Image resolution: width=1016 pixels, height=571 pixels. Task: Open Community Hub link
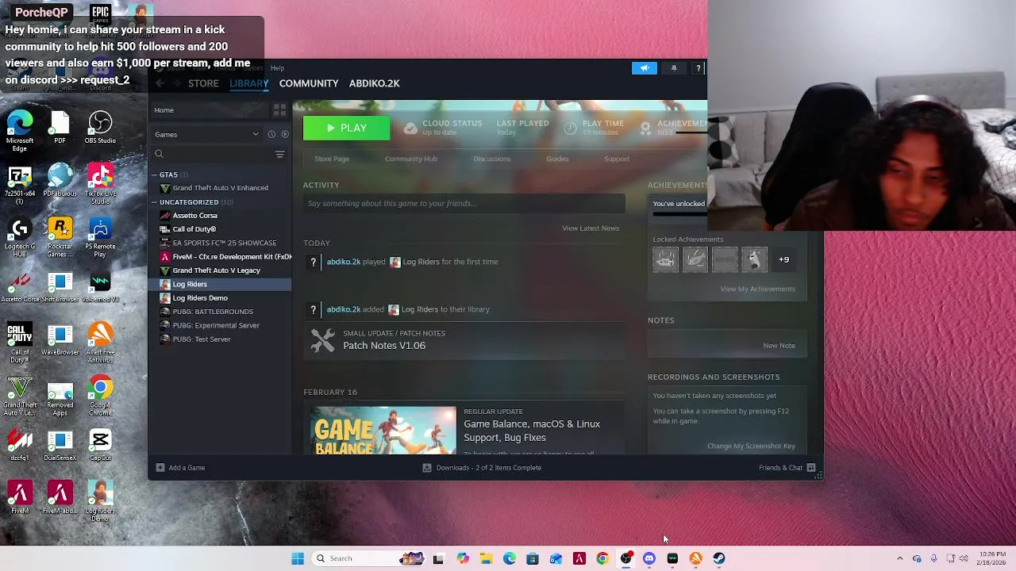click(x=411, y=159)
